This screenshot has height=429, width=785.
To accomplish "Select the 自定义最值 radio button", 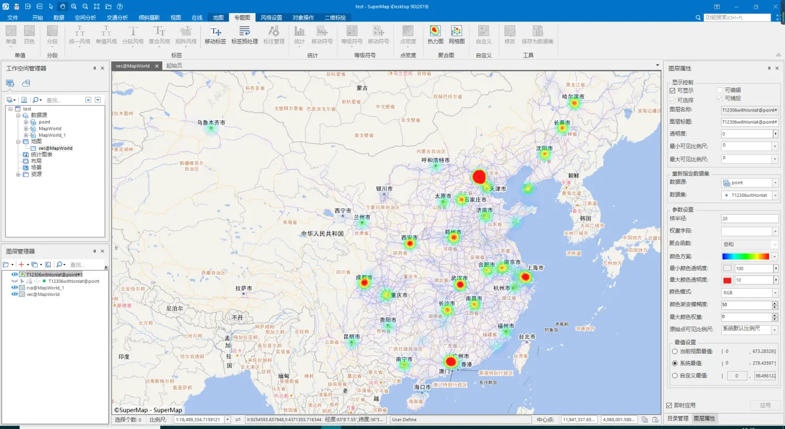I will point(675,376).
